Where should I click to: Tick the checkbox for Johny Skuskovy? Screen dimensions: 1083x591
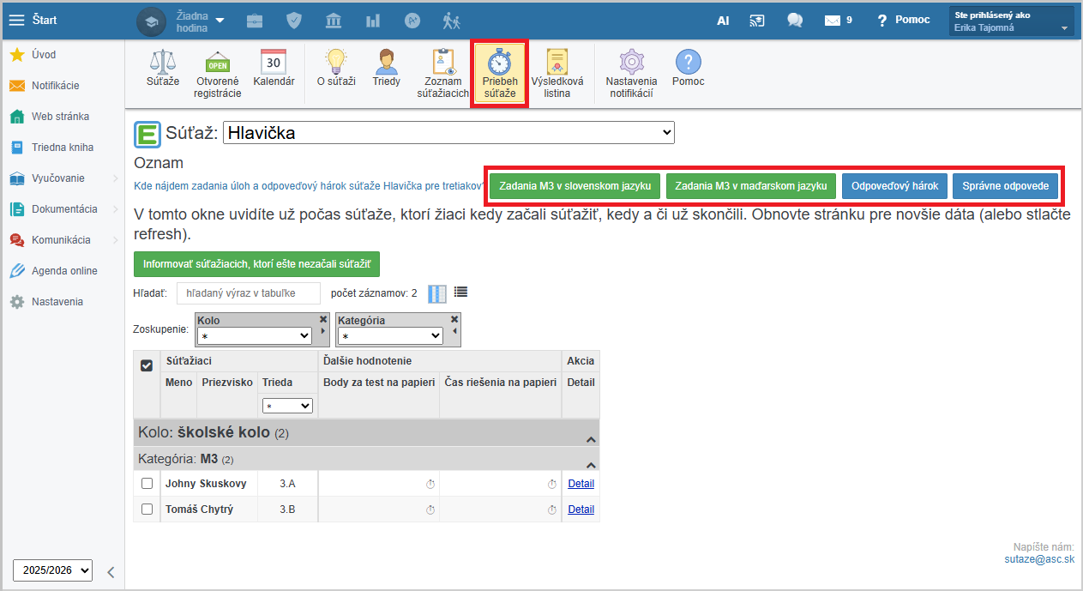pyautogui.click(x=147, y=484)
